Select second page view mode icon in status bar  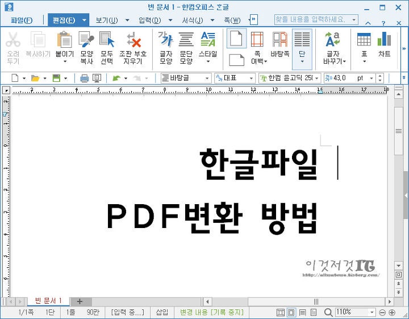click(x=291, y=313)
